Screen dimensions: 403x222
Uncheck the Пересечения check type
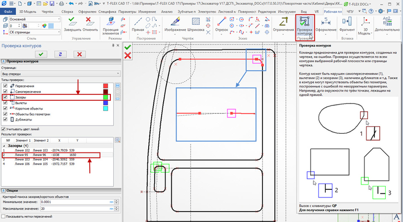point(5,85)
